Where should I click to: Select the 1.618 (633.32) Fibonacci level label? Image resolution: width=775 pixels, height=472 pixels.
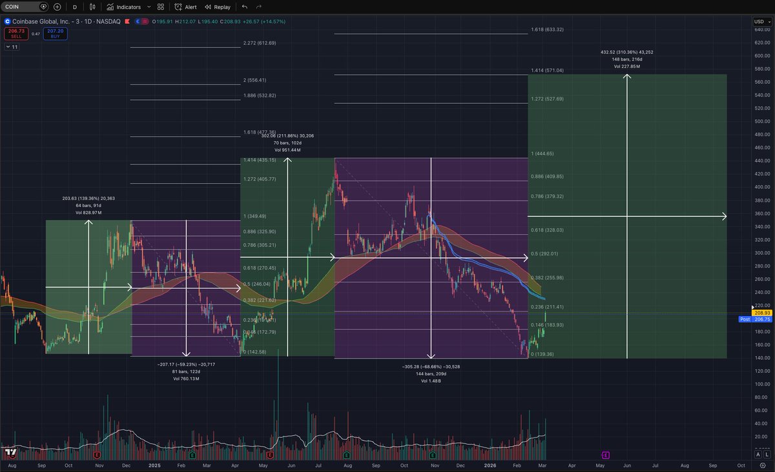[x=547, y=30]
